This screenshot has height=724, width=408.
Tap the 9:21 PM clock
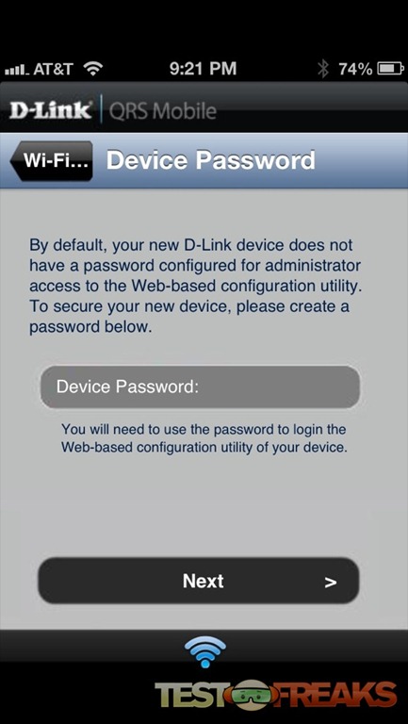204,69
